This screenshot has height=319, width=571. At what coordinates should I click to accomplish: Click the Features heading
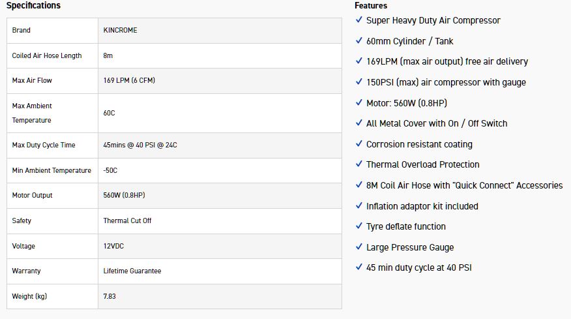pyautogui.click(x=371, y=6)
